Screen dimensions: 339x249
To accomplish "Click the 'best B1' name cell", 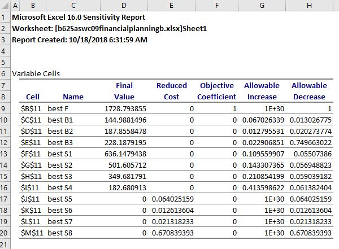I will [60, 120].
